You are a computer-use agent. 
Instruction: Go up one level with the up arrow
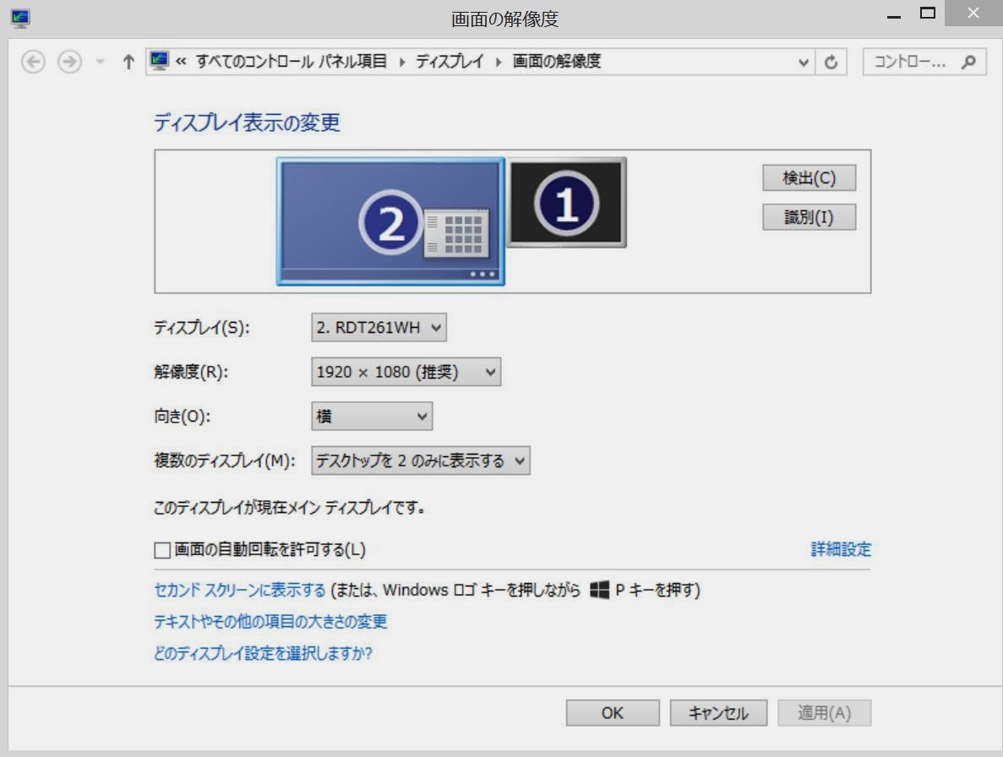tap(128, 62)
